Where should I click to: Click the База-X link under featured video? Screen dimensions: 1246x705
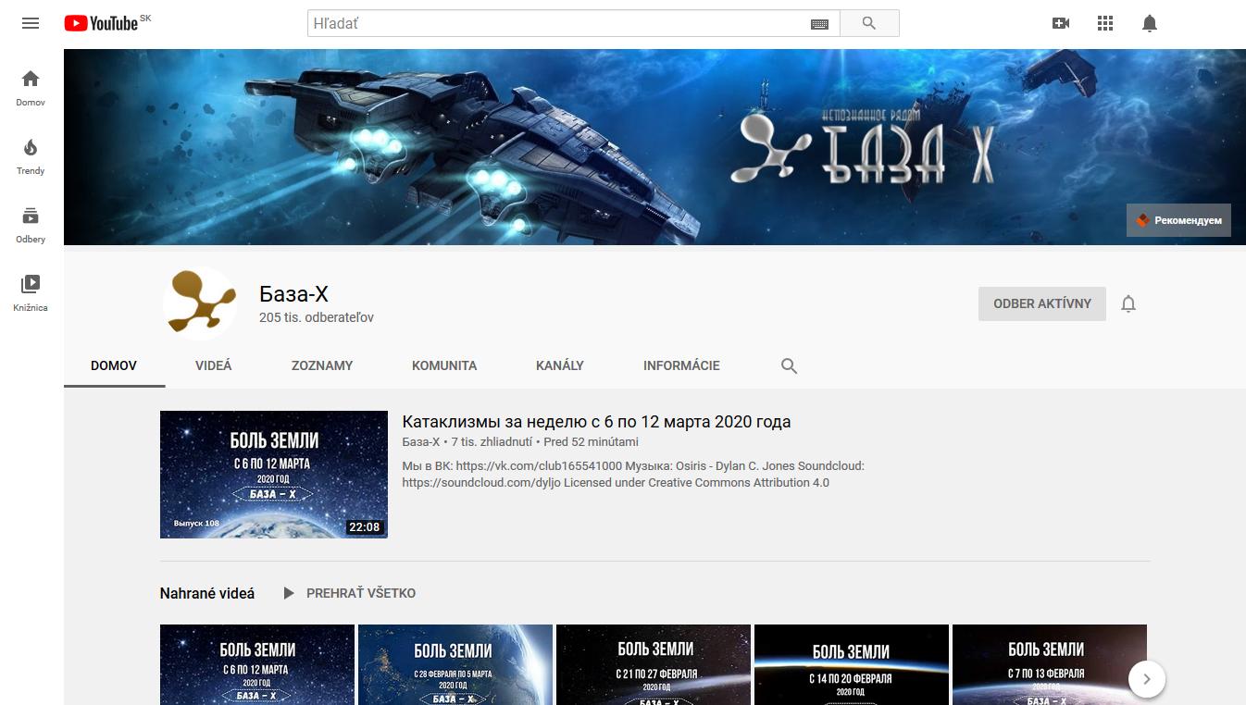coord(421,442)
